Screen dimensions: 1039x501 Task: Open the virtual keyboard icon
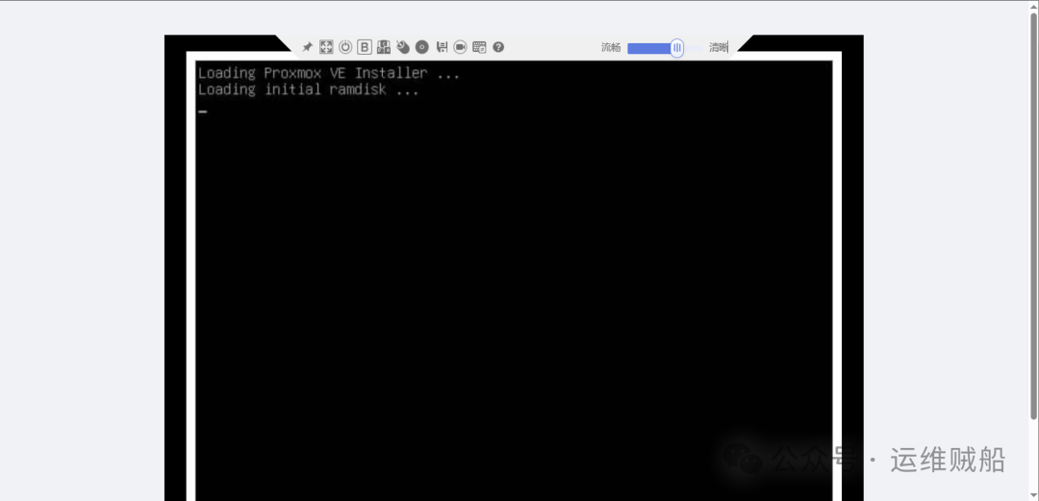[x=479, y=47]
